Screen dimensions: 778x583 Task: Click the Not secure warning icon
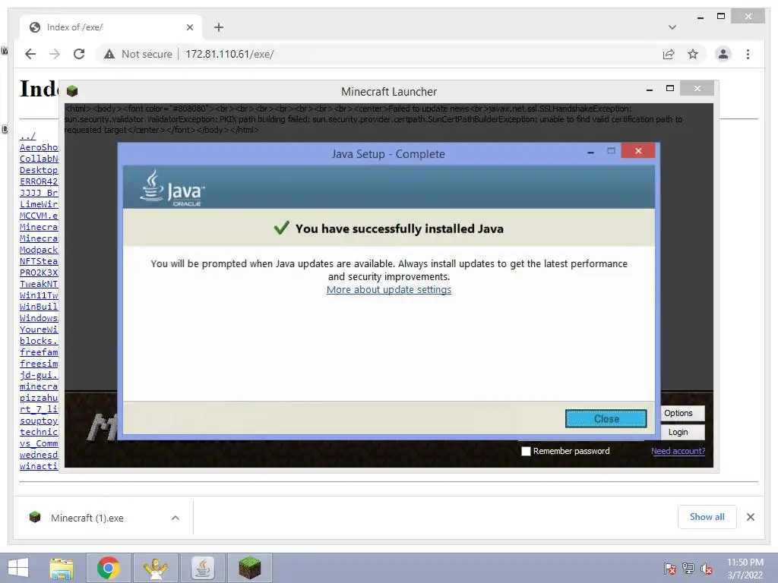[109, 54]
